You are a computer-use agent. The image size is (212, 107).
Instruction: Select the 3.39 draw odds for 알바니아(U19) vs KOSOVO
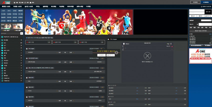[x=65, y=62]
